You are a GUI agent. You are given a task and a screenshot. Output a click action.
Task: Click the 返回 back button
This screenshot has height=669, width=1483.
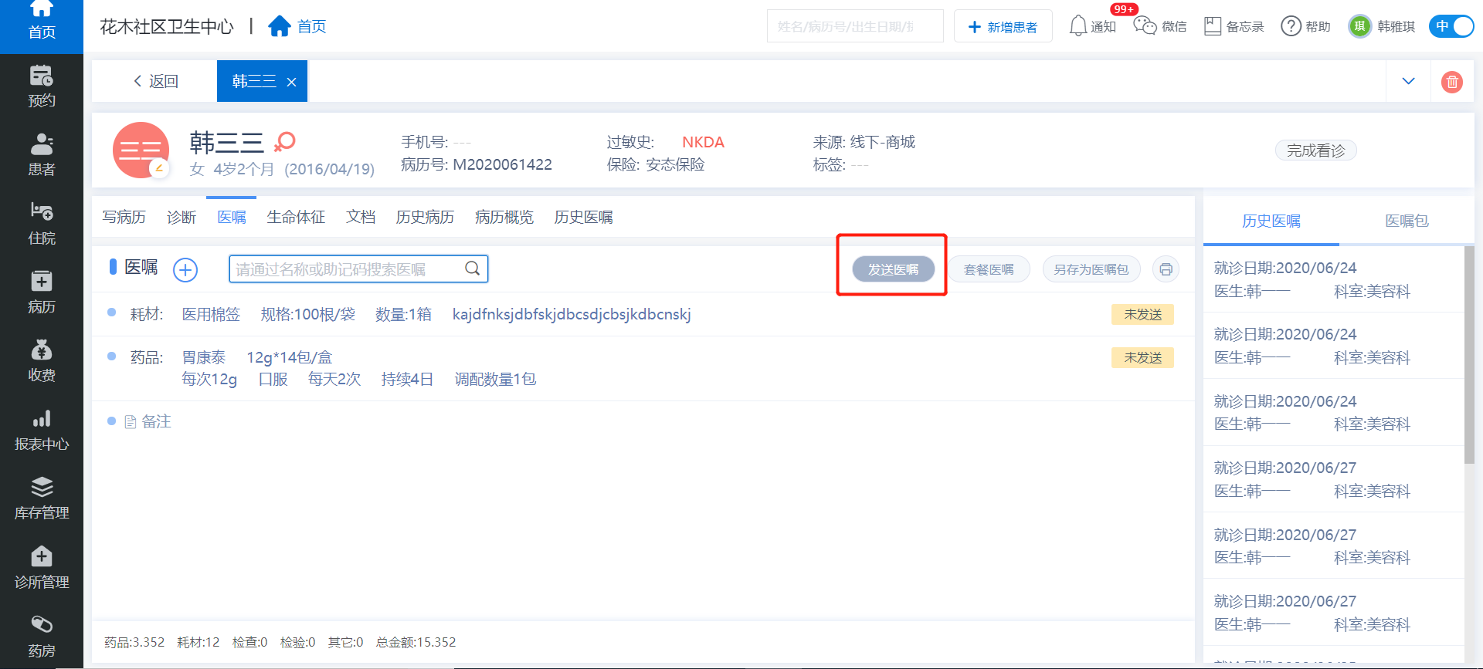pos(155,81)
